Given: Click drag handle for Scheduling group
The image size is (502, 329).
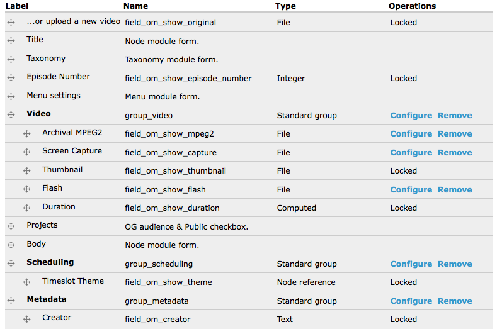Looking at the screenshot, I should click(11, 263).
